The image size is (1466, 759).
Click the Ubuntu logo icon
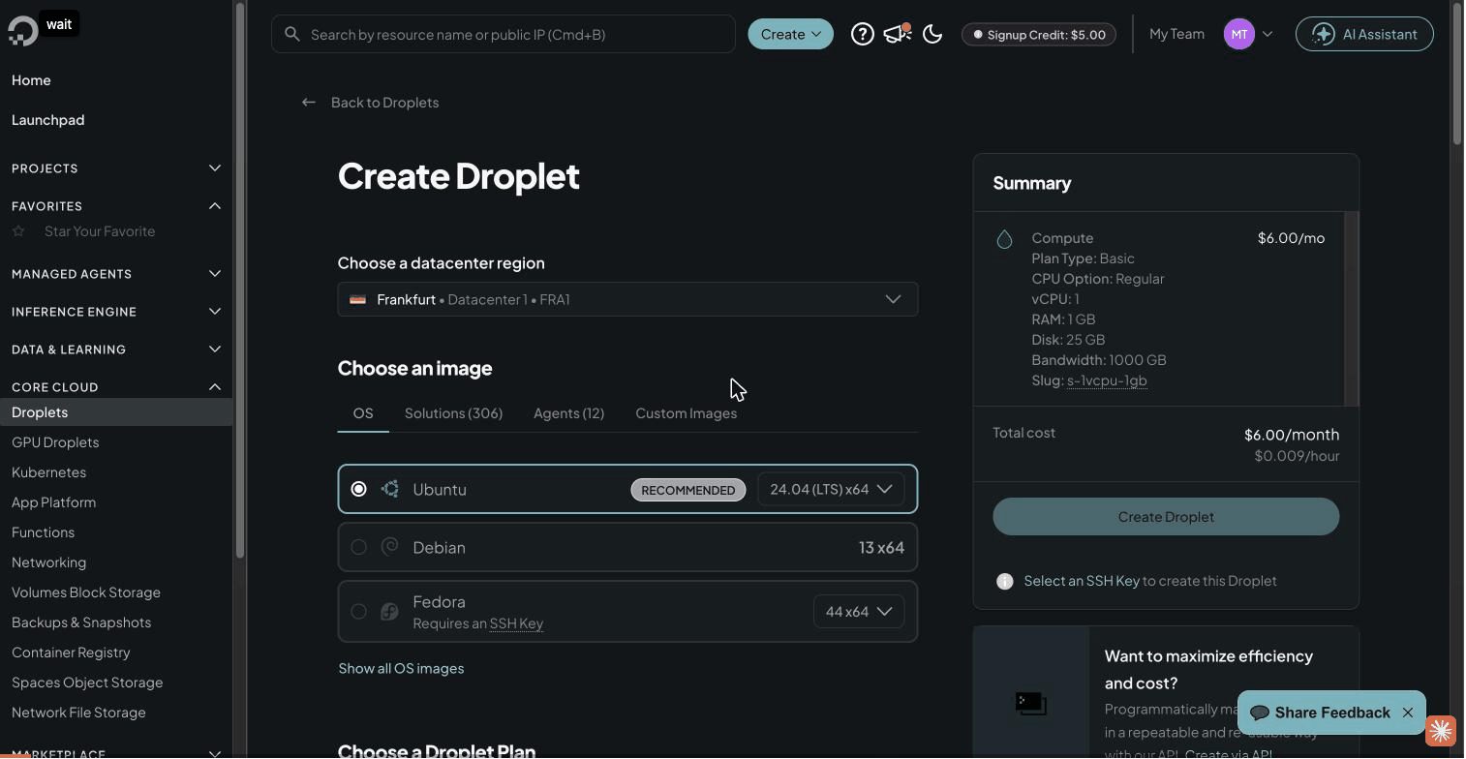click(x=390, y=489)
